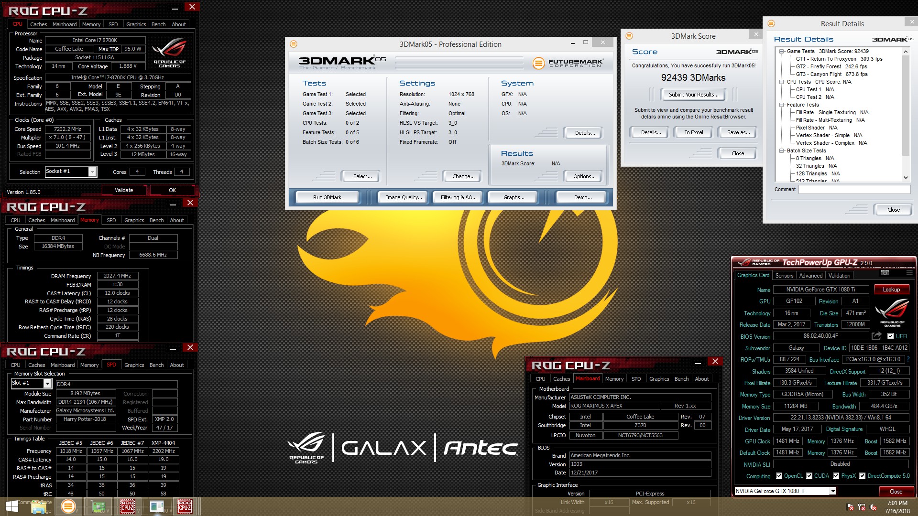
Task: Click the Bus Interface question mark in GPU-Z
Action: 908,359
